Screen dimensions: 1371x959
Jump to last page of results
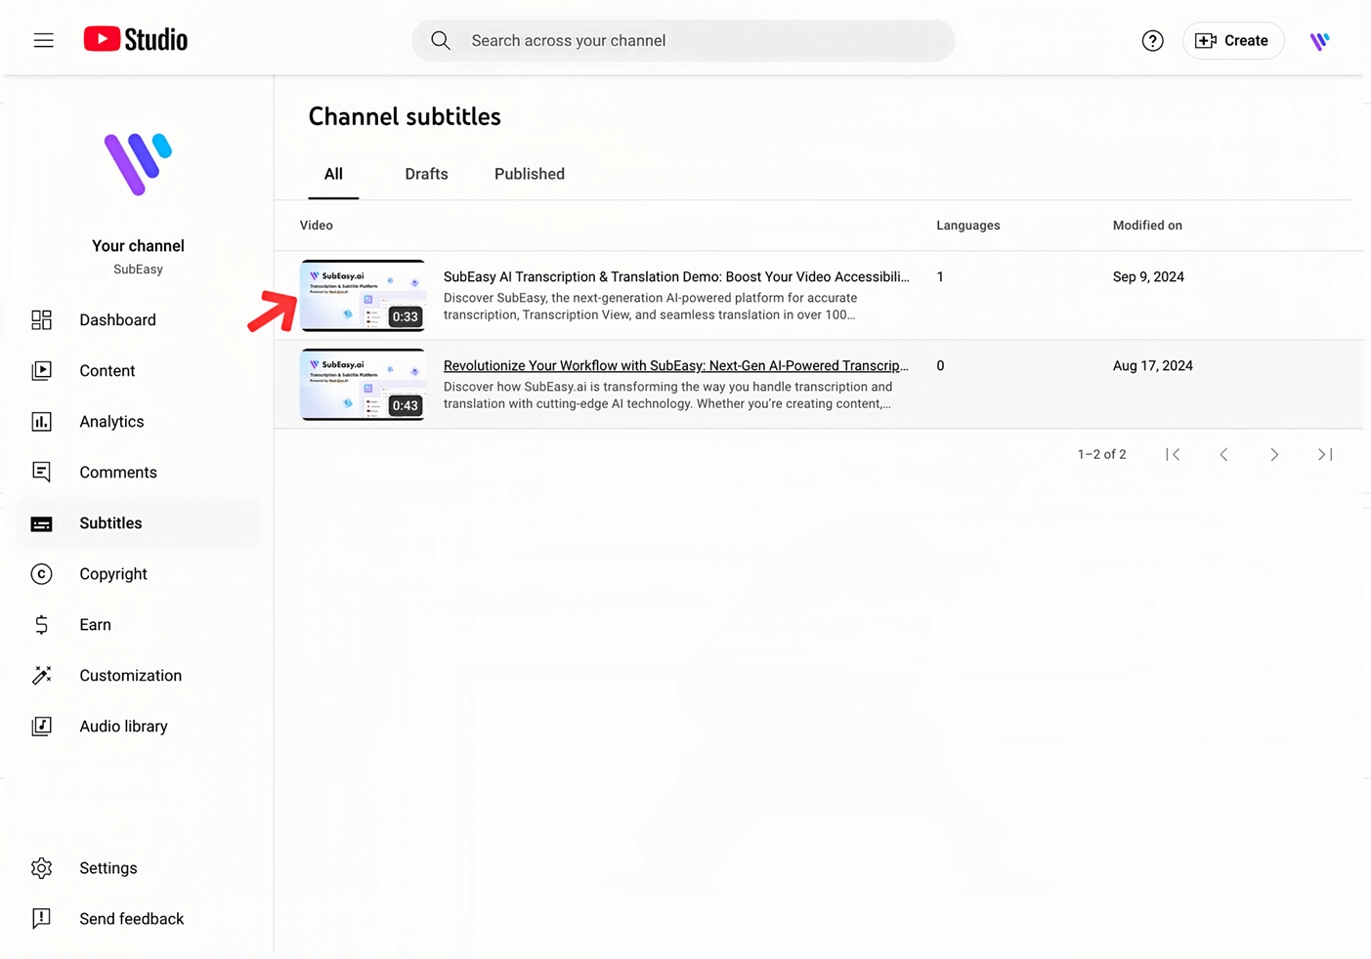pyautogui.click(x=1325, y=454)
